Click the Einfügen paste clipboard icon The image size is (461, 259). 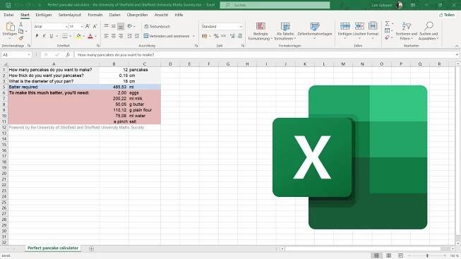(10, 26)
